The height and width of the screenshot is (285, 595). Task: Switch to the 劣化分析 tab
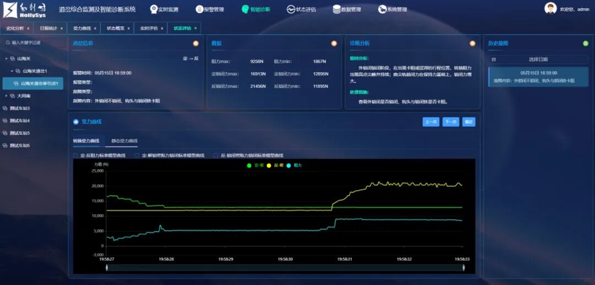[x=15, y=28]
